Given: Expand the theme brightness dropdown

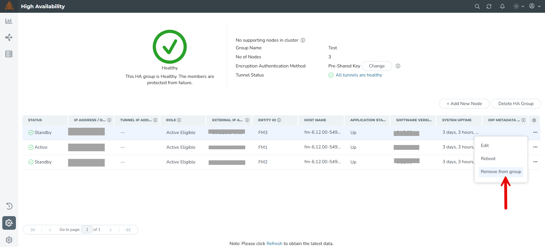Looking at the screenshot, I should pyautogui.click(x=519, y=7).
